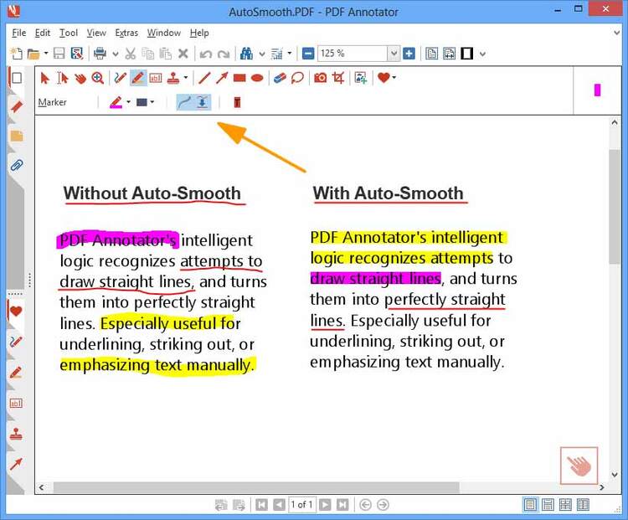The image size is (628, 520).
Task: Select the Stamp tool
Action: [x=173, y=78]
